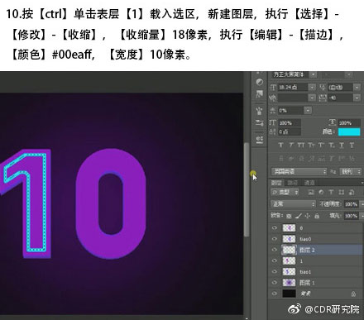This screenshot has width=364, height=320.
Task: Click the background layer lock icon
Action: (353, 294)
